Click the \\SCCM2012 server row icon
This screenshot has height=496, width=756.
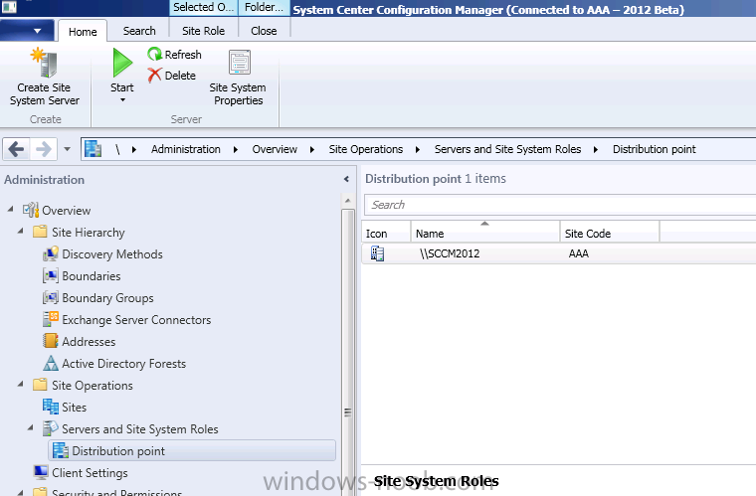pos(377,253)
